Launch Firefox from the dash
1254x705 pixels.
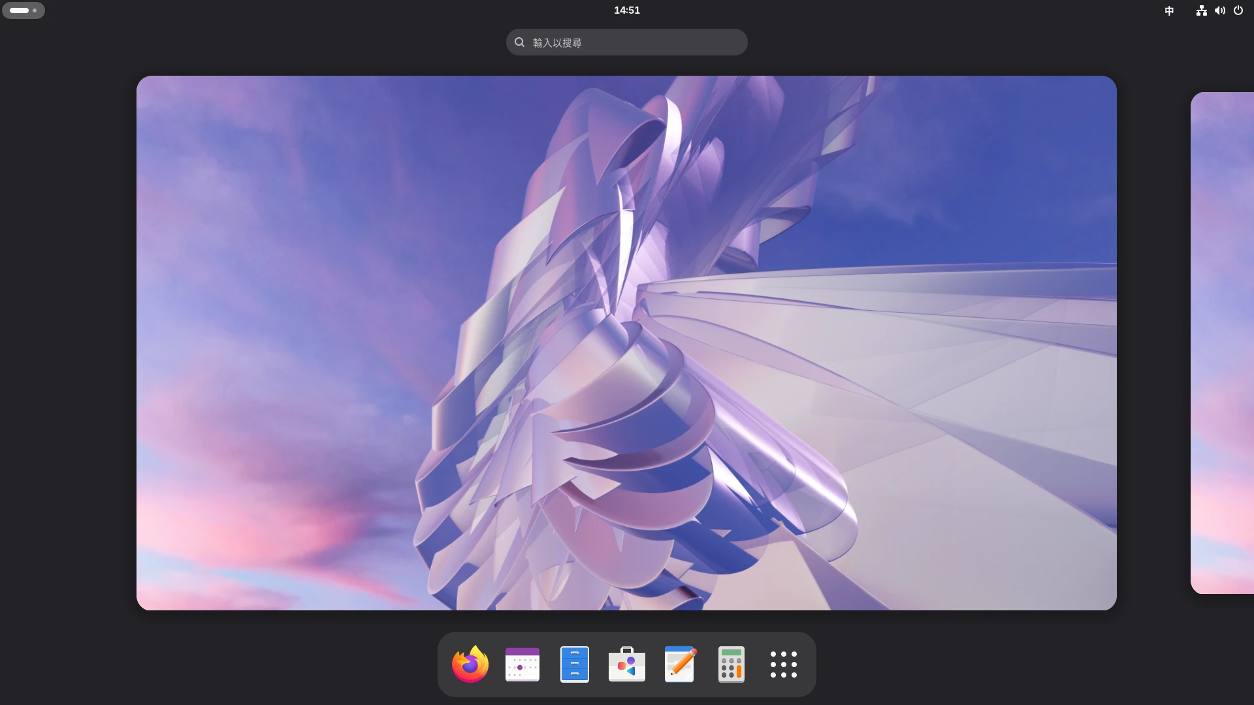(470, 665)
